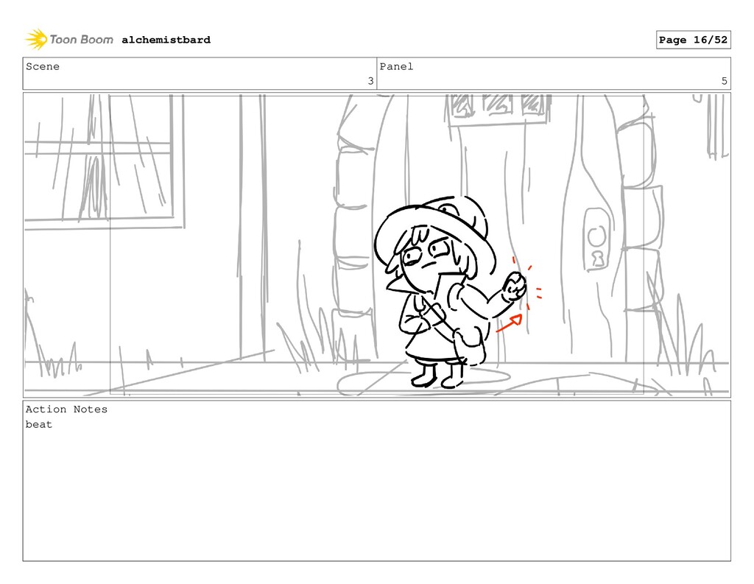754x584 pixels.
Task: Select the Panel label
Action: 396,66
